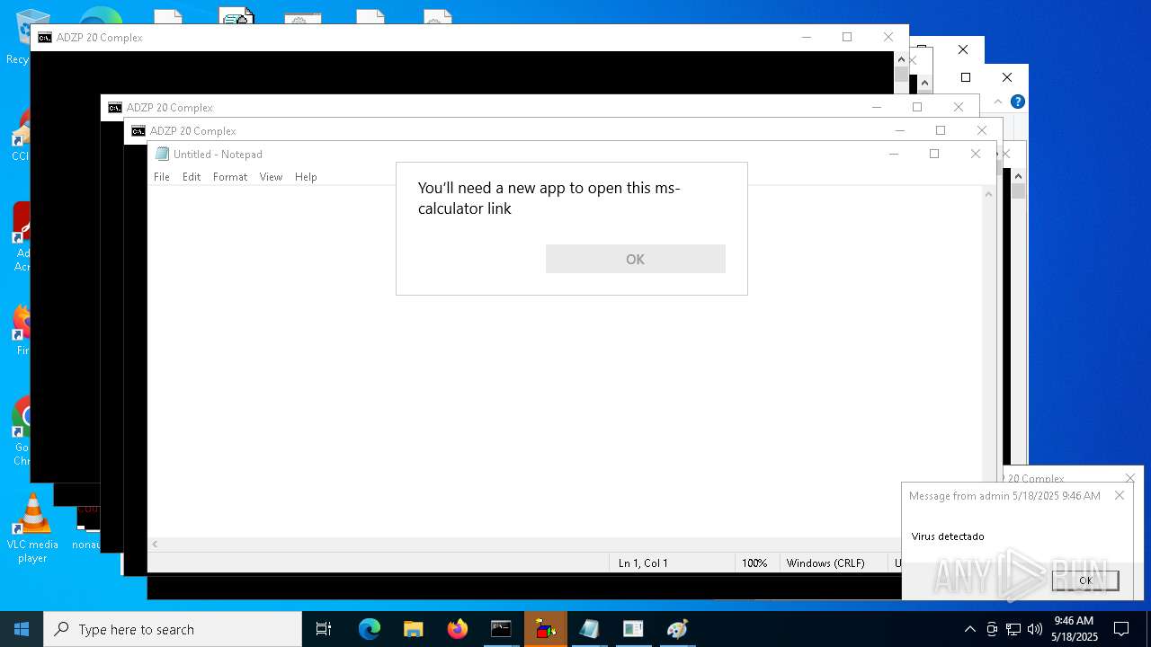Click Windows (CRLF) in Notepad status bar
Screen dimensions: 1151x647
click(825, 563)
